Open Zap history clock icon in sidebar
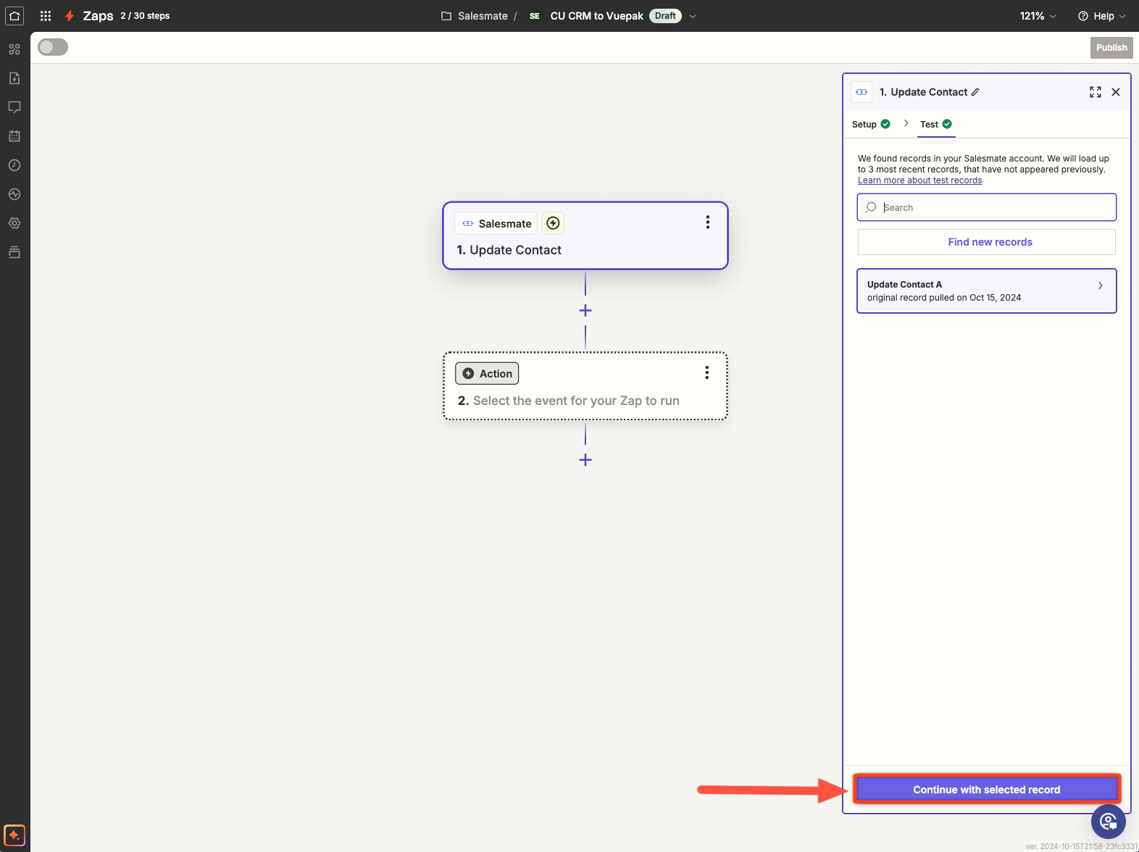 (14, 165)
